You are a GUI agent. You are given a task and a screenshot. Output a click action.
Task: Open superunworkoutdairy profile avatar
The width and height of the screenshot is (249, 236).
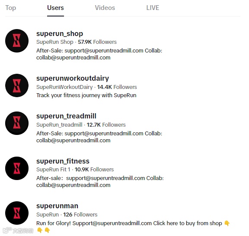[x=17, y=85]
